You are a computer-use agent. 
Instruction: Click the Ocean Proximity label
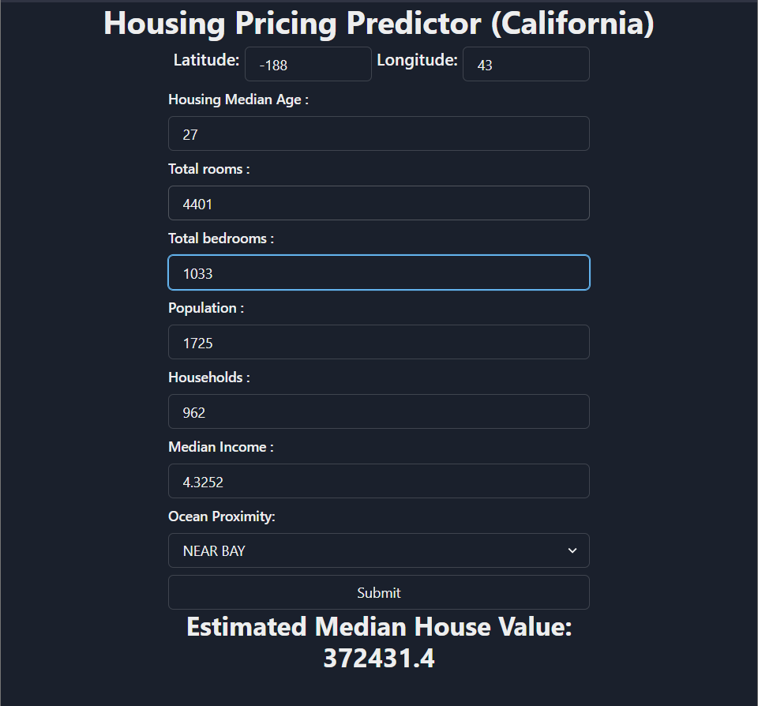(x=222, y=516)
